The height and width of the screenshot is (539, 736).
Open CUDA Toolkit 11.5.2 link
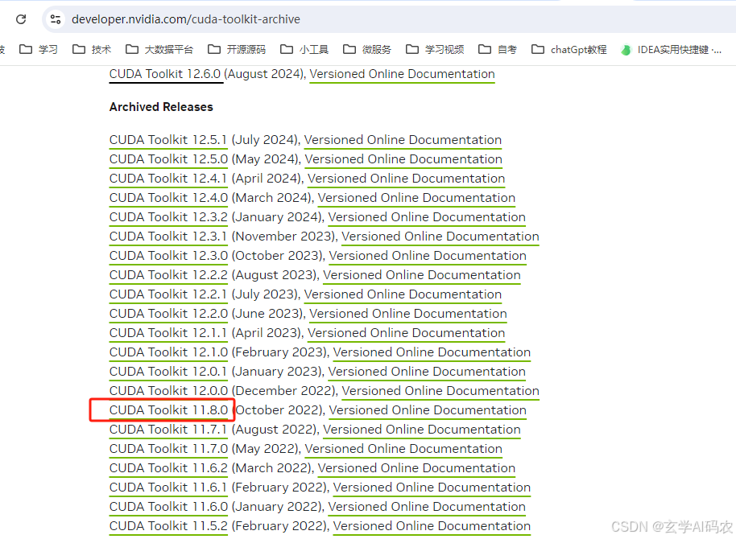coord(168,526)
